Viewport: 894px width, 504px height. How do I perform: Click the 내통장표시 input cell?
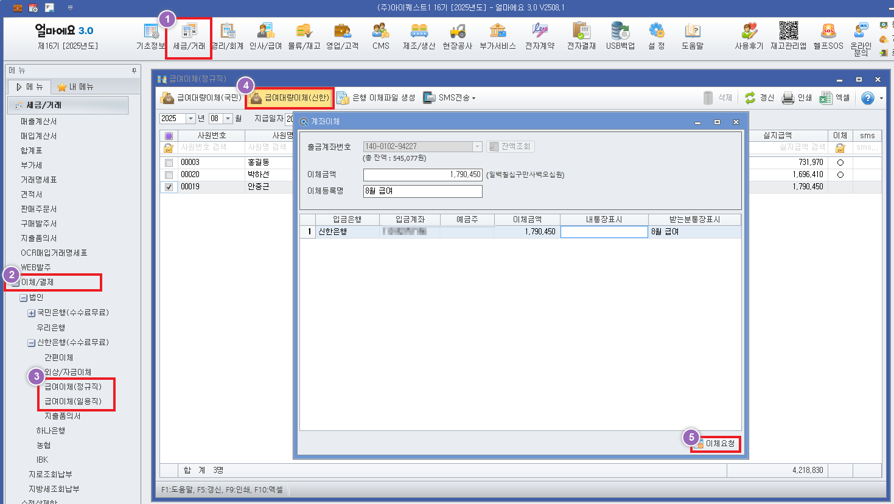604,232
